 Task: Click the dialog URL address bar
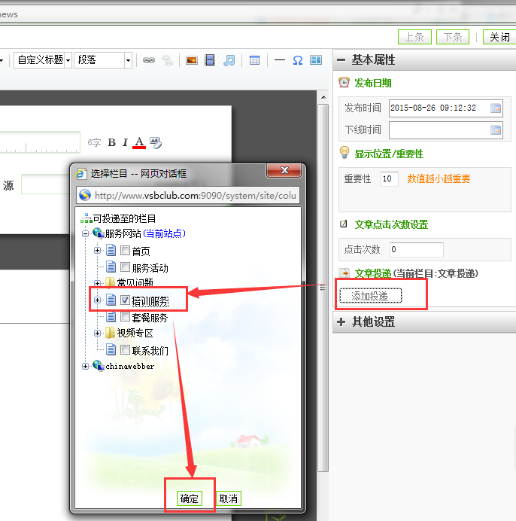pos(188,196)
